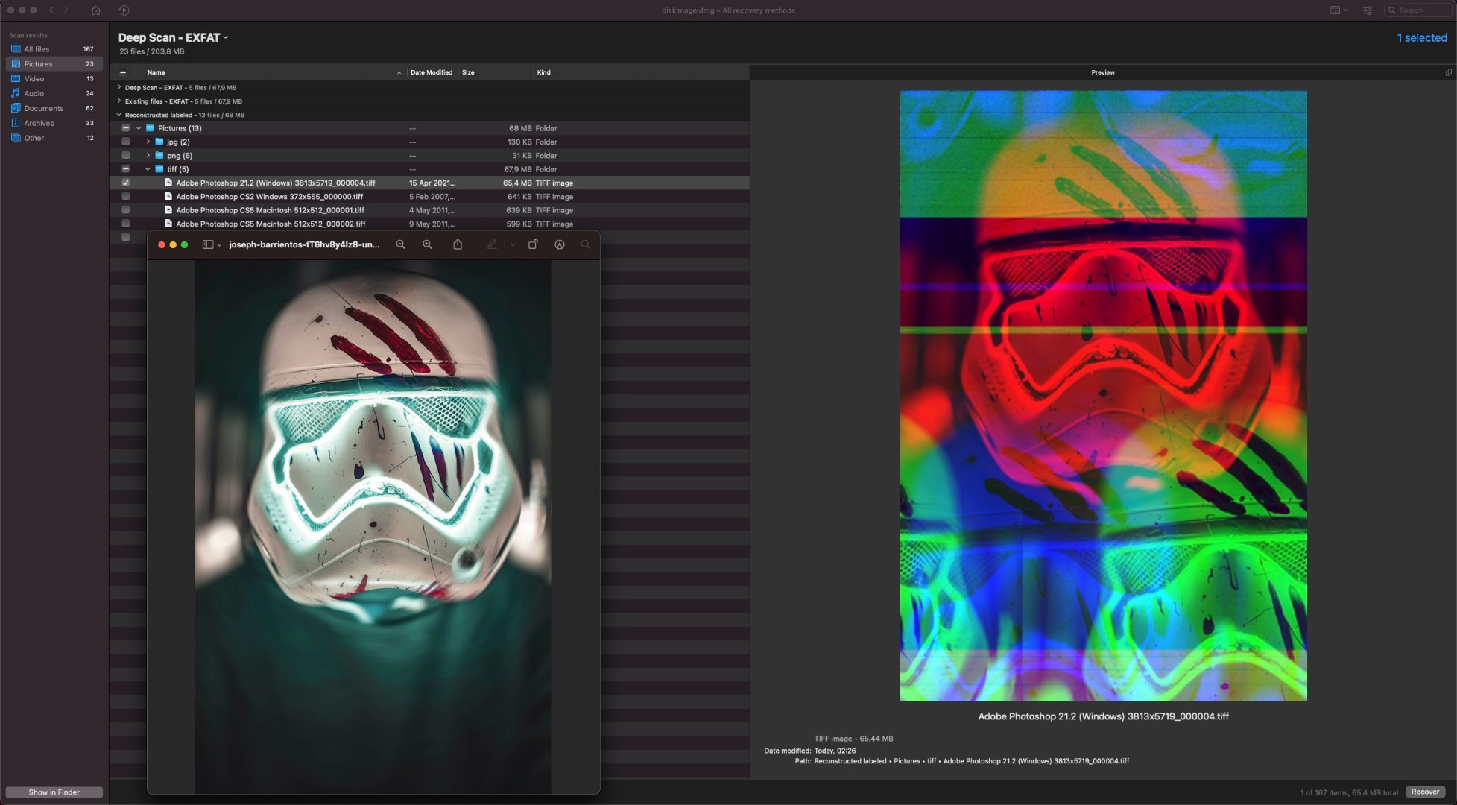The height and width of the screenshot is (805, 1457).
Task: Click the blue Pictures (13) folder icon
Action: tap(150, 128)
